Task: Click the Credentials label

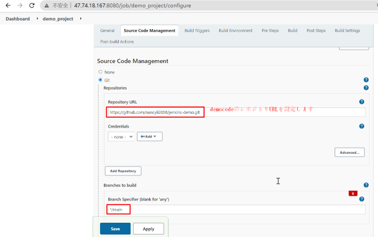Action: (118, 126)
